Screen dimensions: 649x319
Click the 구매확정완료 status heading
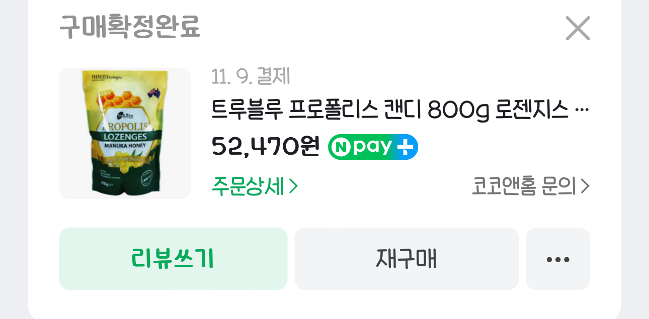(x=130, y=28)
